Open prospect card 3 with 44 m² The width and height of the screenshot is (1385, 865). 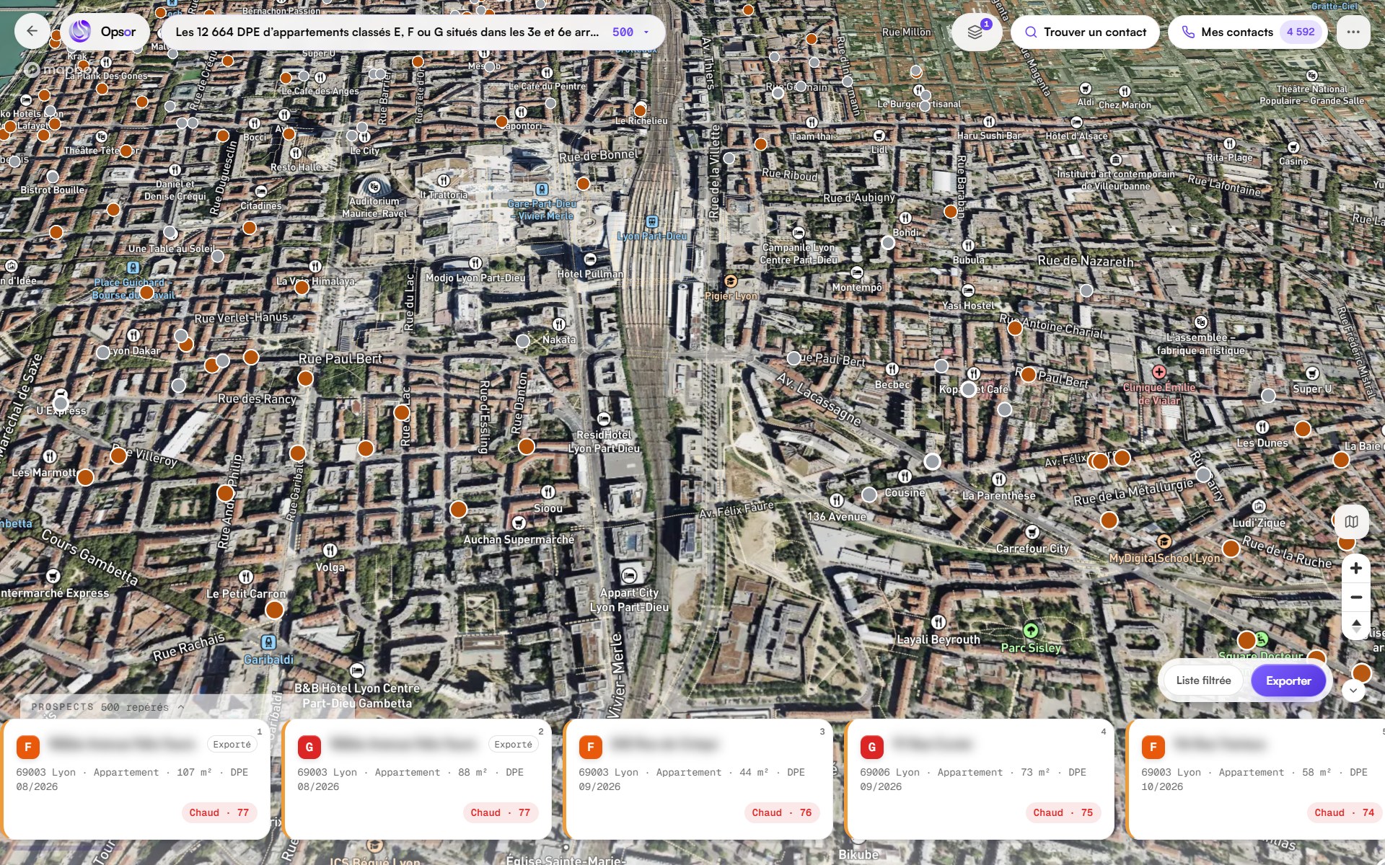[699, 778]
